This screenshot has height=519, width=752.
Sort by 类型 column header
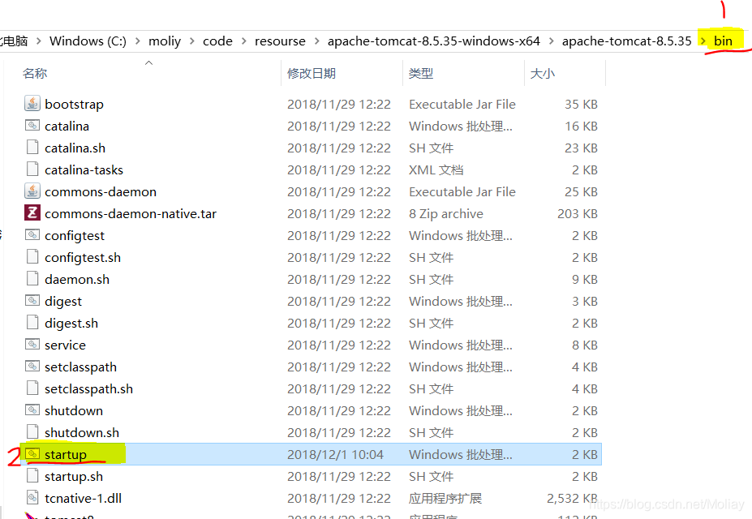click(421, 73)
